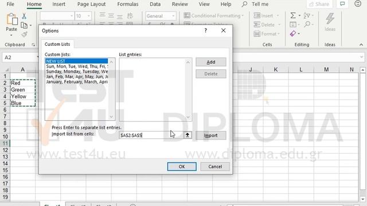
Task: Click the AutoSum sigma icon
Action: coord(293,15)
